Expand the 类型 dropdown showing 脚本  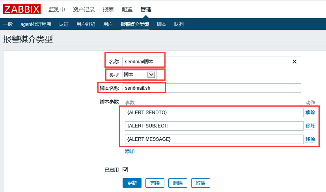click(139, 75)
